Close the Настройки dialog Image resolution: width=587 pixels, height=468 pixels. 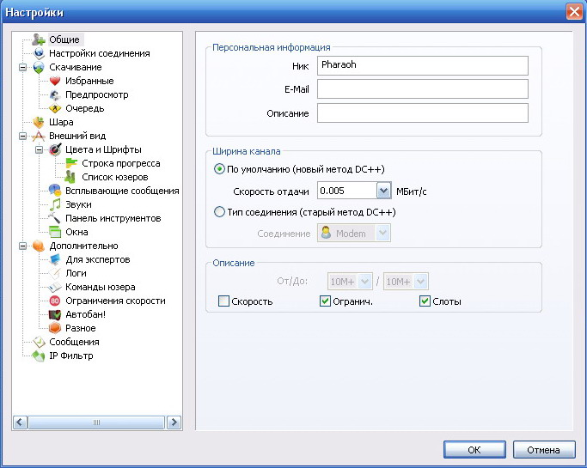pos(574,12)
